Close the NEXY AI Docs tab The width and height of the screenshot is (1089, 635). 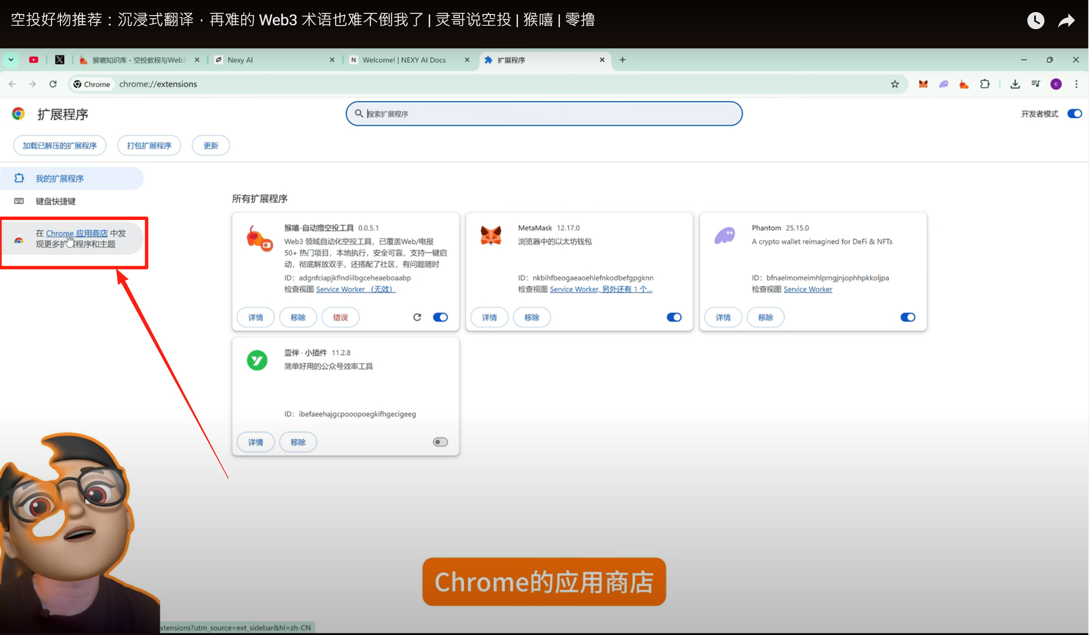tap(467, 60)
